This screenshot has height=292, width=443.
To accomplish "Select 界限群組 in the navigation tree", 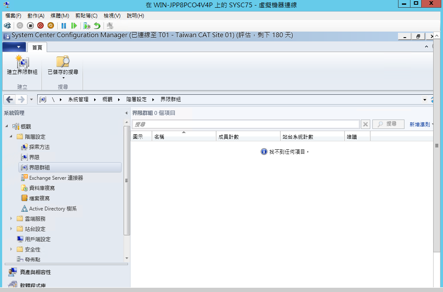I will click(70, 167).
